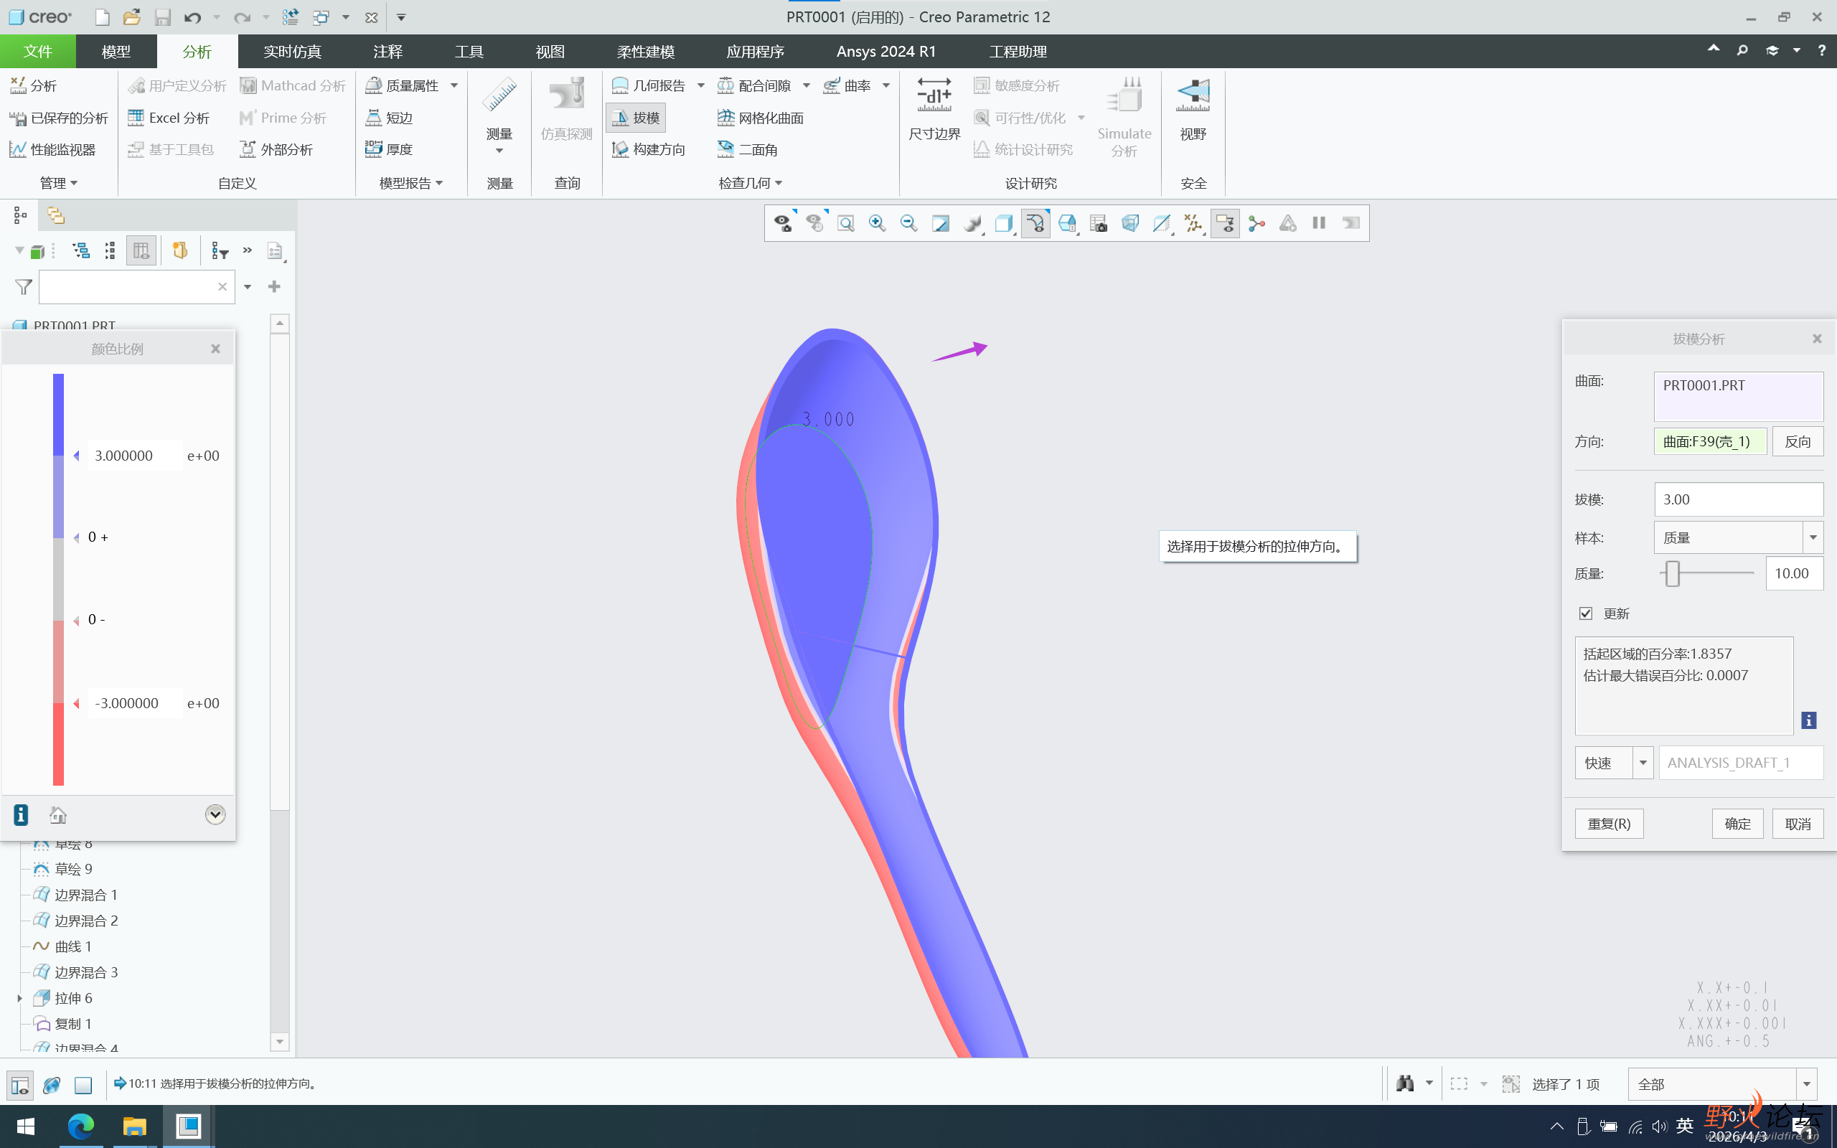Image resolution: width=1837 pixels, height=1148 pixels.
Task: Open the 构建方向 build direction tool
Action: (x=648, y=149)
